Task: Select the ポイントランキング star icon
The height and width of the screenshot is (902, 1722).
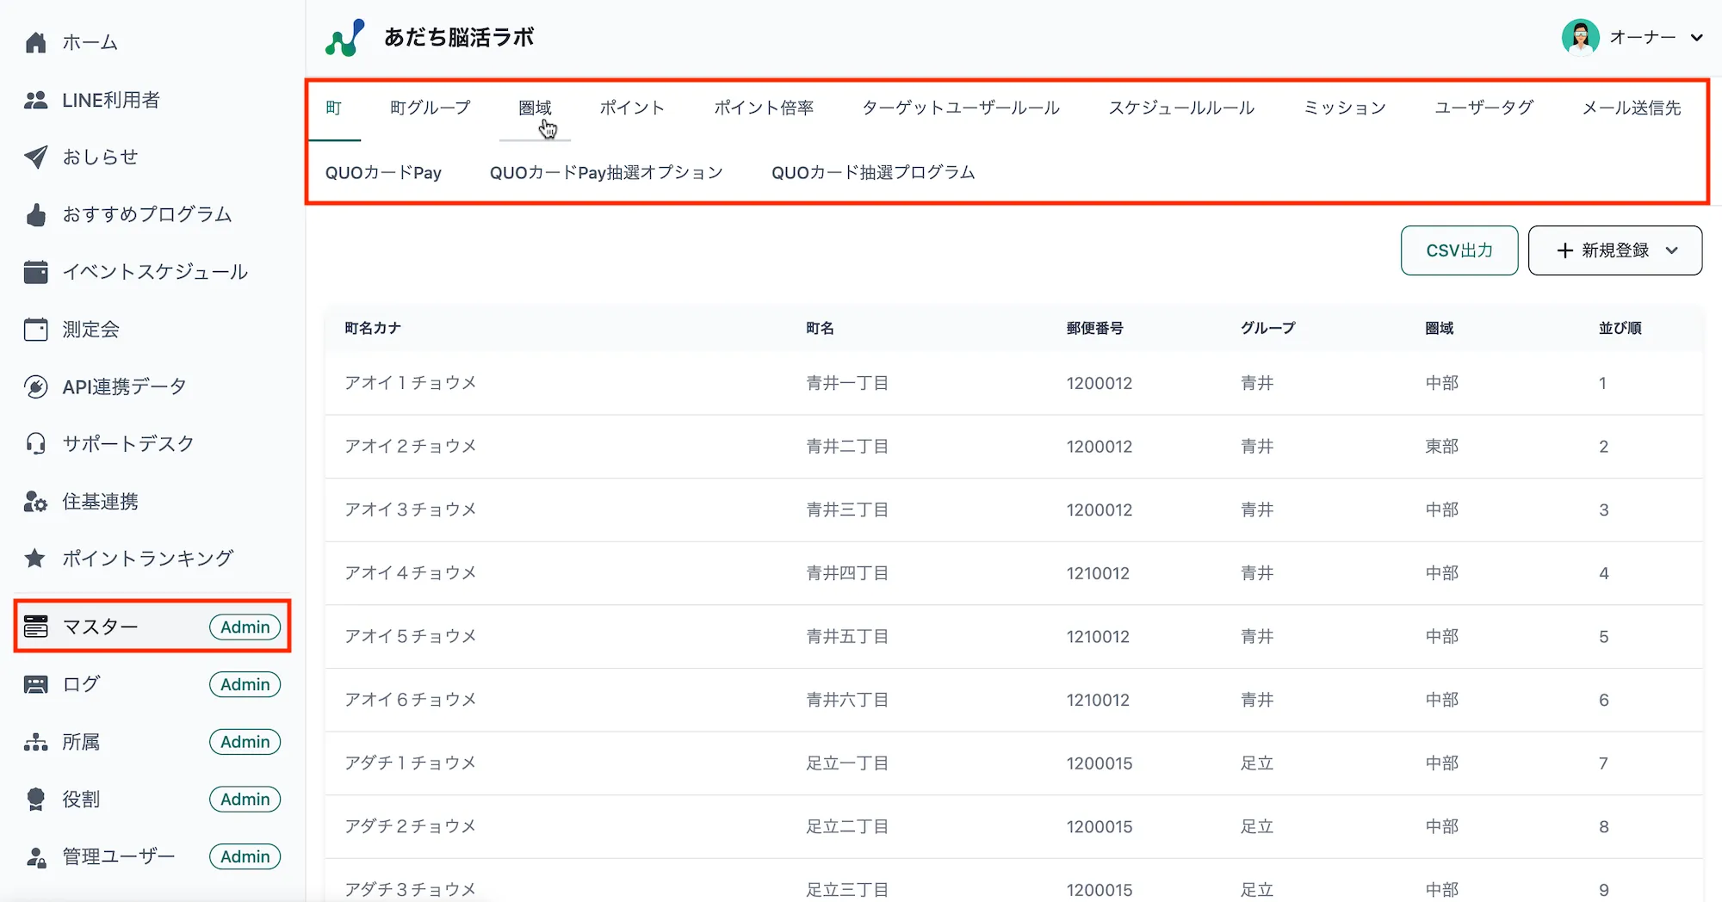Action: (x=35, y=558)
